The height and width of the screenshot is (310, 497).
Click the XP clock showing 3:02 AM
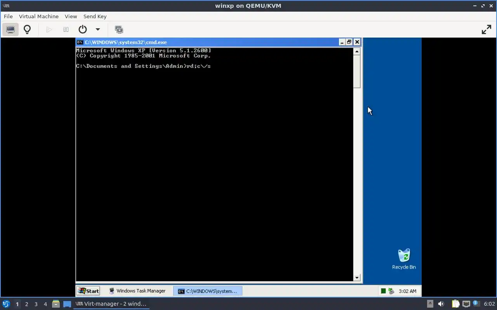pyautogui.click(x=407, y=291)
